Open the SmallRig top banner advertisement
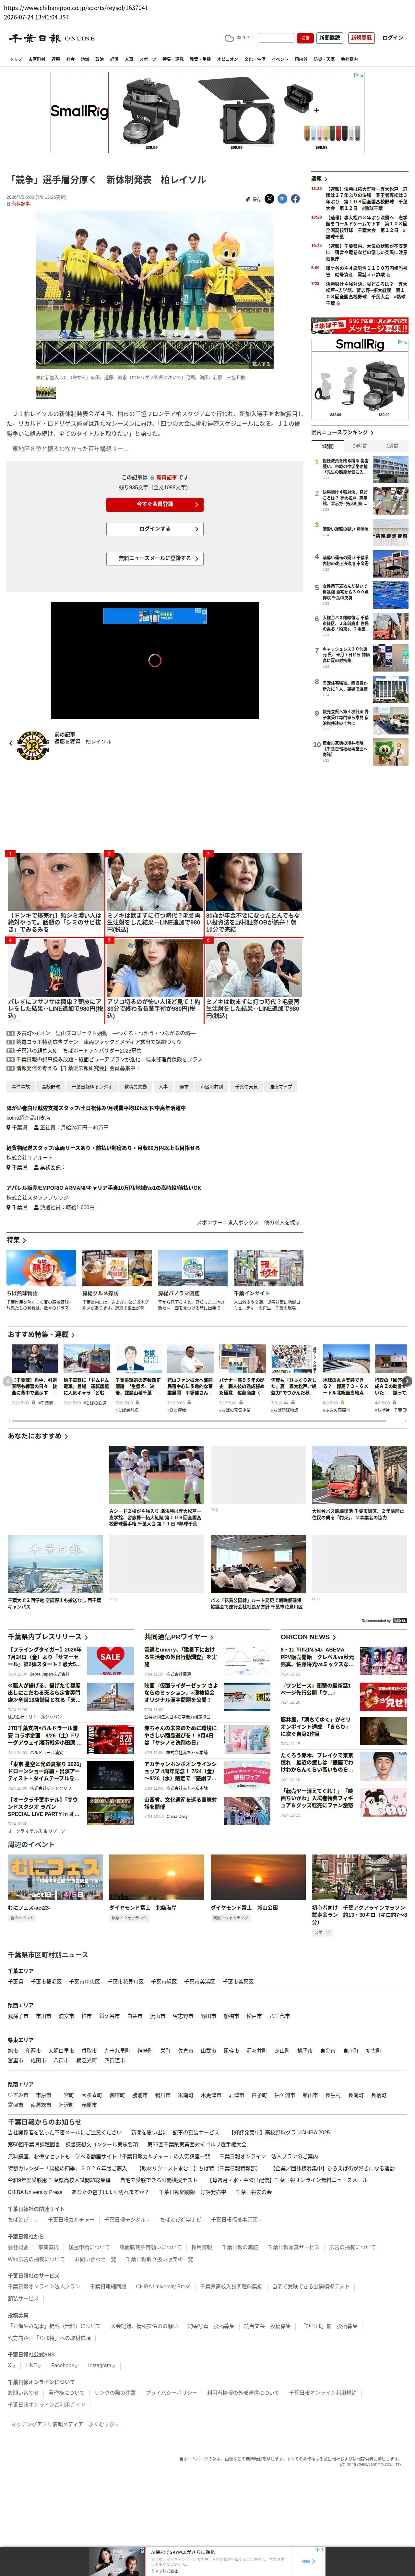This screenshot has width=415, height=2576. [x=207, y=112]
